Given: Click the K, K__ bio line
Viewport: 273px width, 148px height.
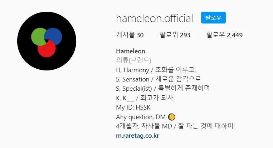Looking at the screenshot, I should (x=145, y=98).
